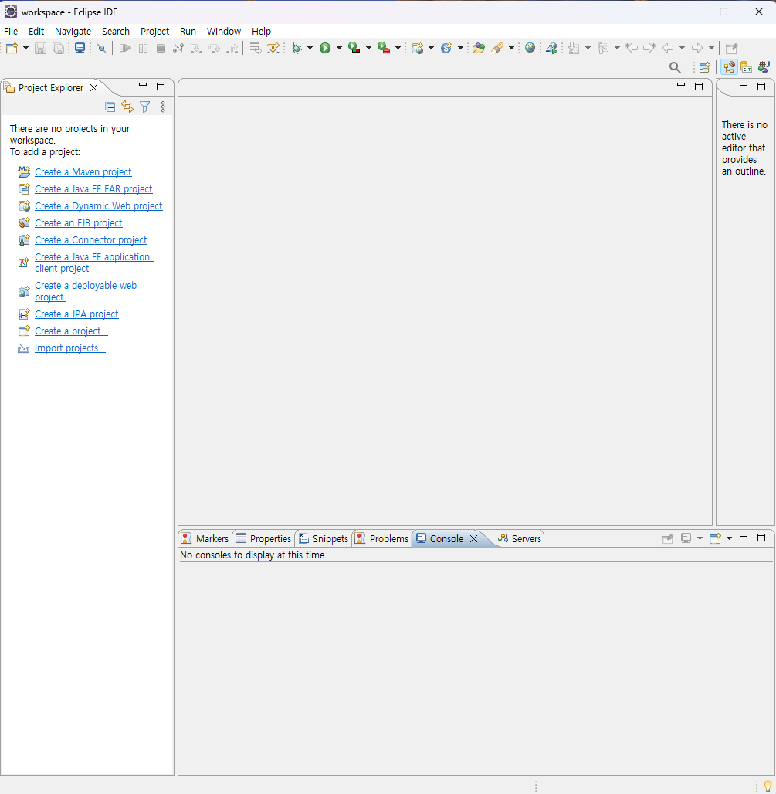Expand Display Selected Console dropdown arrow
776x794 pixels.
(x=700, y=538)
